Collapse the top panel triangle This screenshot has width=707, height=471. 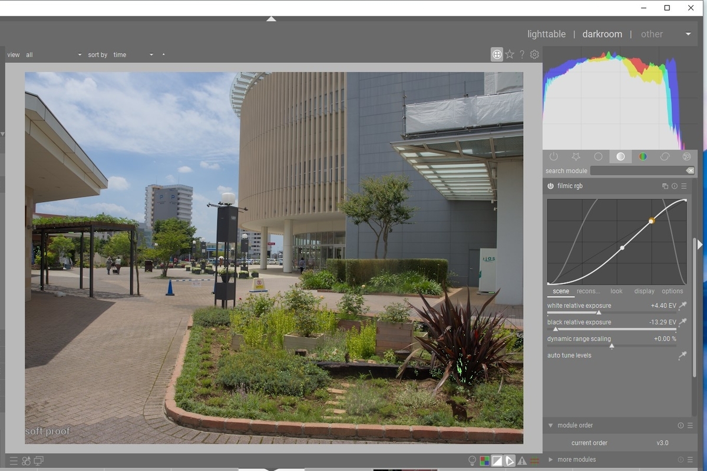(271, 19)
